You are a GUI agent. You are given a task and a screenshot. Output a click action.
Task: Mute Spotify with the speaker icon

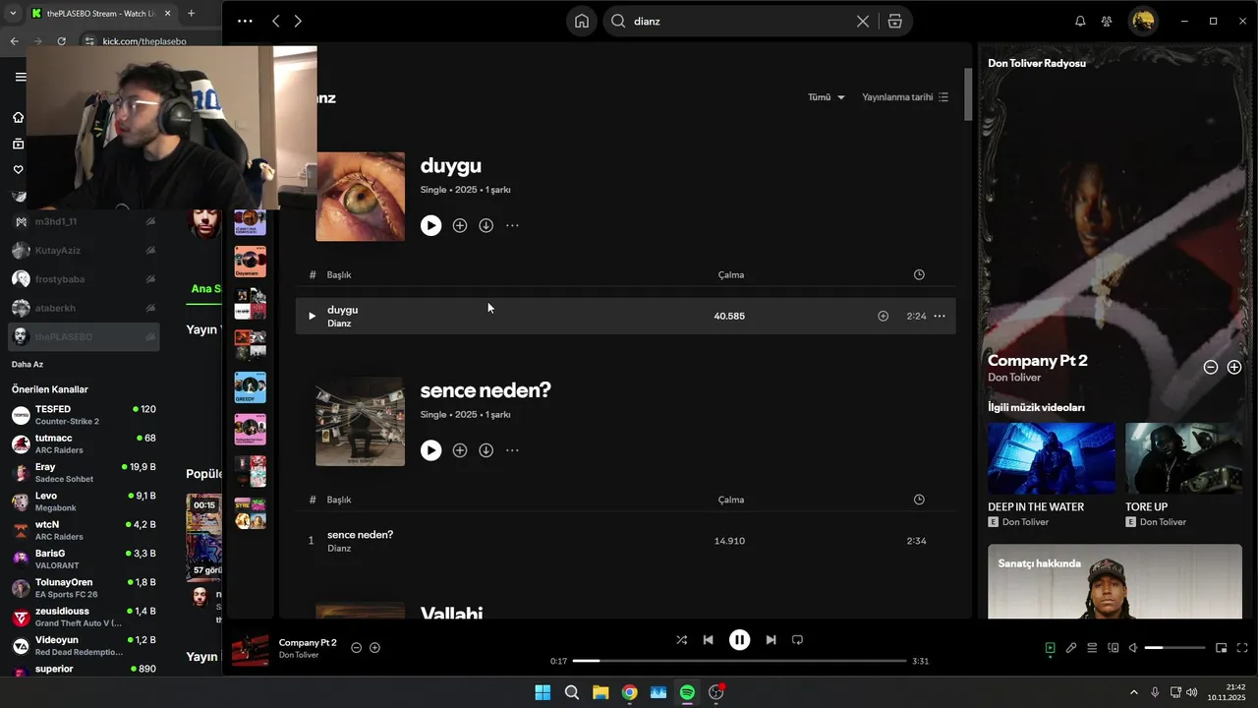[x=1133, y=648]
